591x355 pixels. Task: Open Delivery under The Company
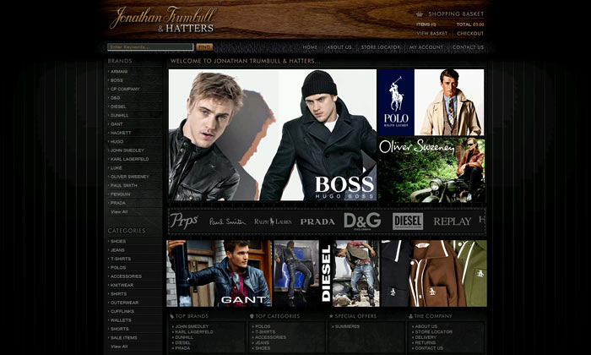click(426, 337)
